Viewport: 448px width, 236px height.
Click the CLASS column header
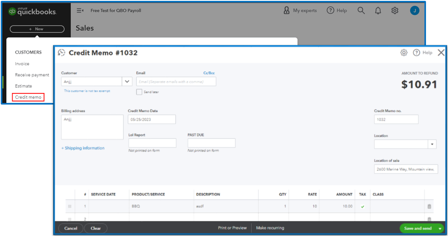pos(378,194)
